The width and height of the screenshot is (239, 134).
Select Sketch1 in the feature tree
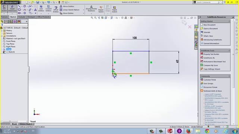(10, 52)
